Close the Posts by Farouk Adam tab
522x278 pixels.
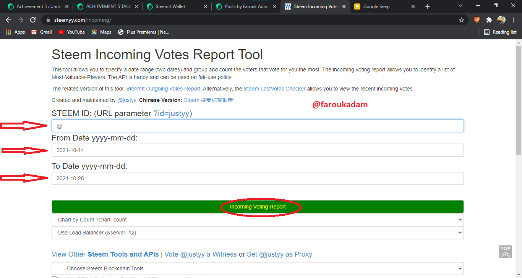[x=274, y=6]
